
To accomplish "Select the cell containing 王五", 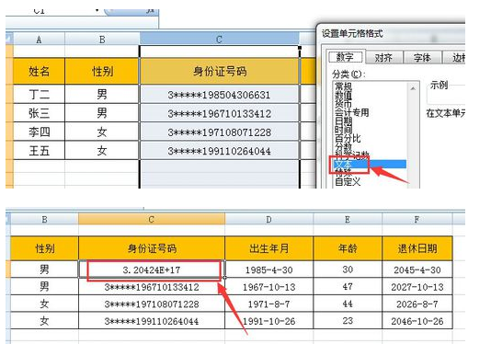I will (39, 150).
